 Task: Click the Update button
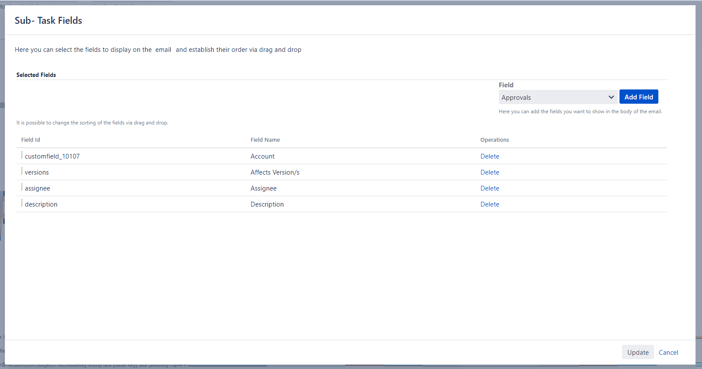tap(638, 352)
